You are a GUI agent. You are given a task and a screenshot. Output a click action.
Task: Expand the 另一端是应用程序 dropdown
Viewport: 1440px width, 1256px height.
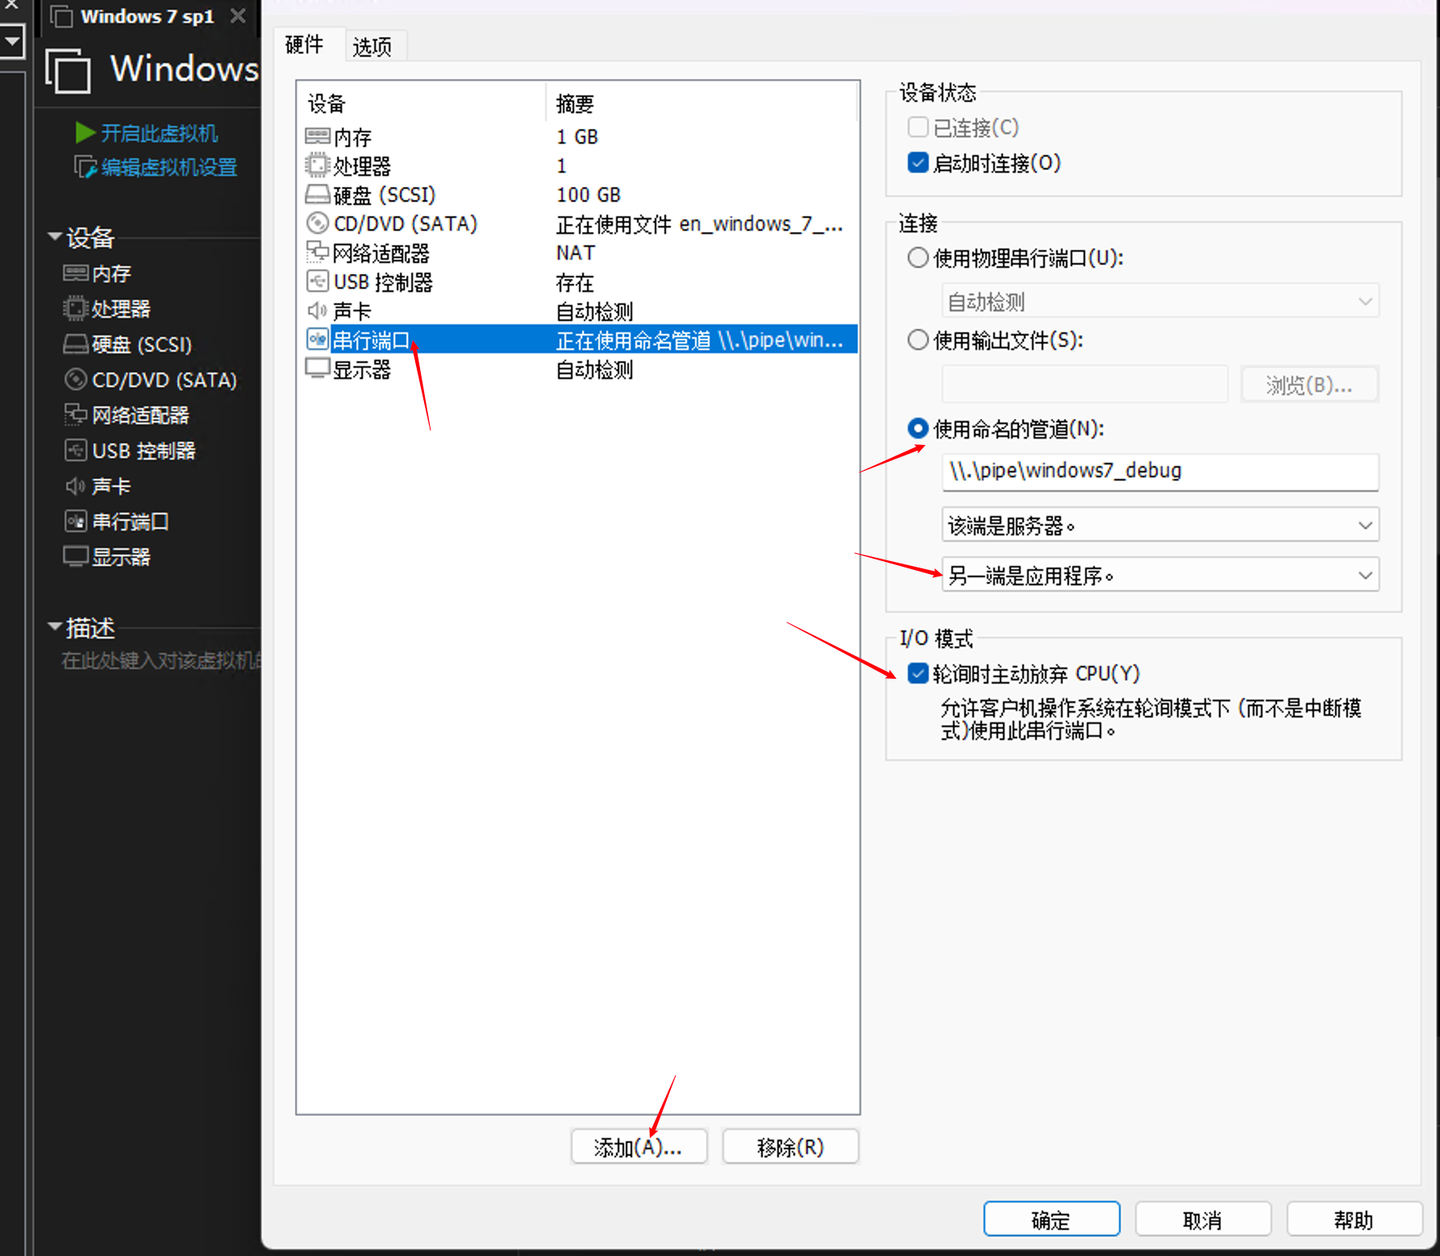(1159, 576)
